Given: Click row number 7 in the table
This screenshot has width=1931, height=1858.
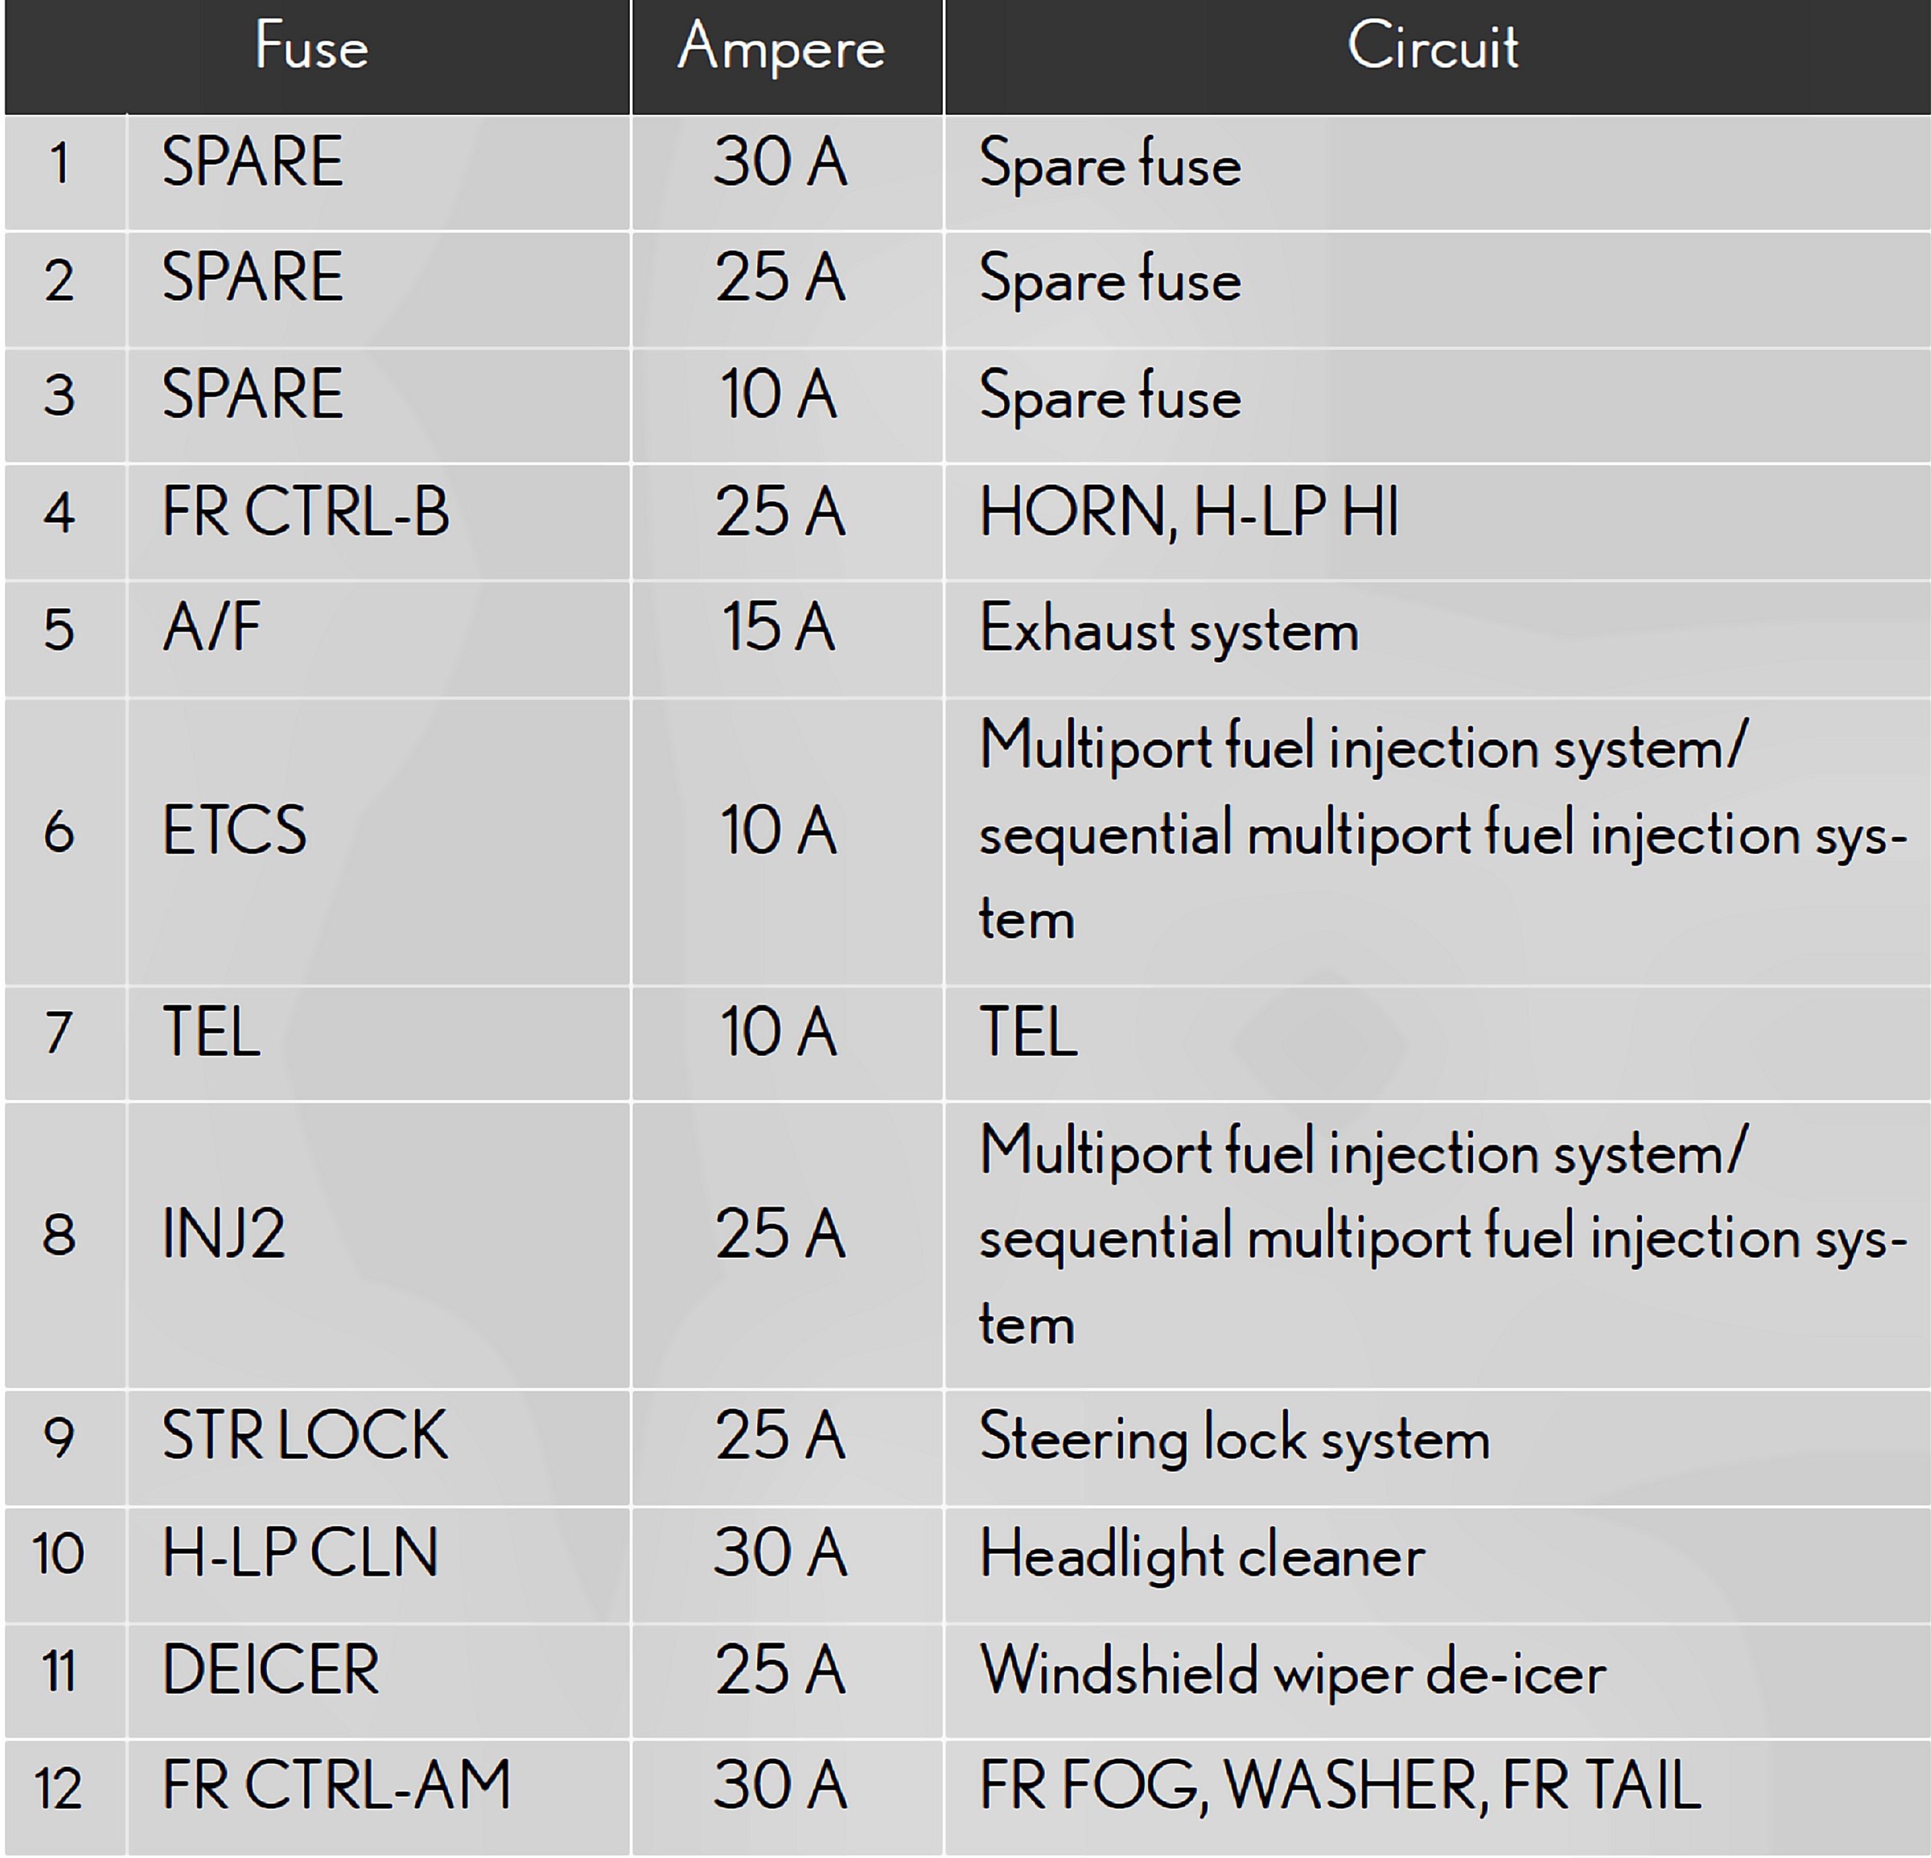Looking at the screenshot, I should tap(59, 1033).
